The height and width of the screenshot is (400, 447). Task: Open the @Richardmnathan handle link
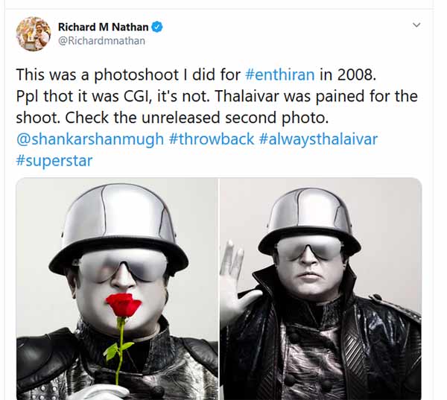pyautogui.click(x=101, y=41)
